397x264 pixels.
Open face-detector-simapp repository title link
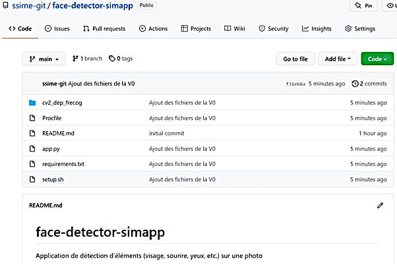93,5
